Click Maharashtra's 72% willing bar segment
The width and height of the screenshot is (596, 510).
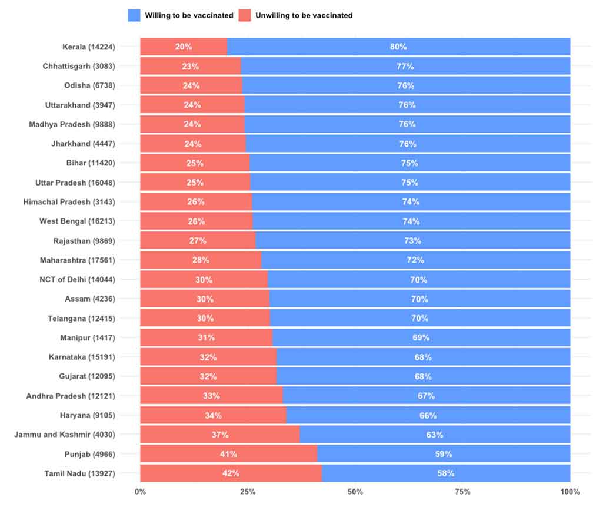(415, 260)
